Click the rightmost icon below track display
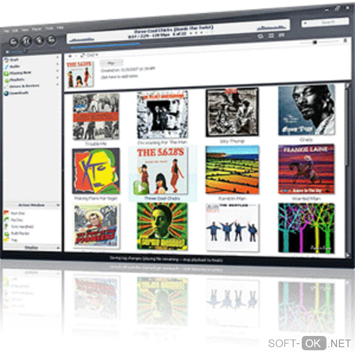Screen dimensions: 355x352 click(x=282, y=35)
